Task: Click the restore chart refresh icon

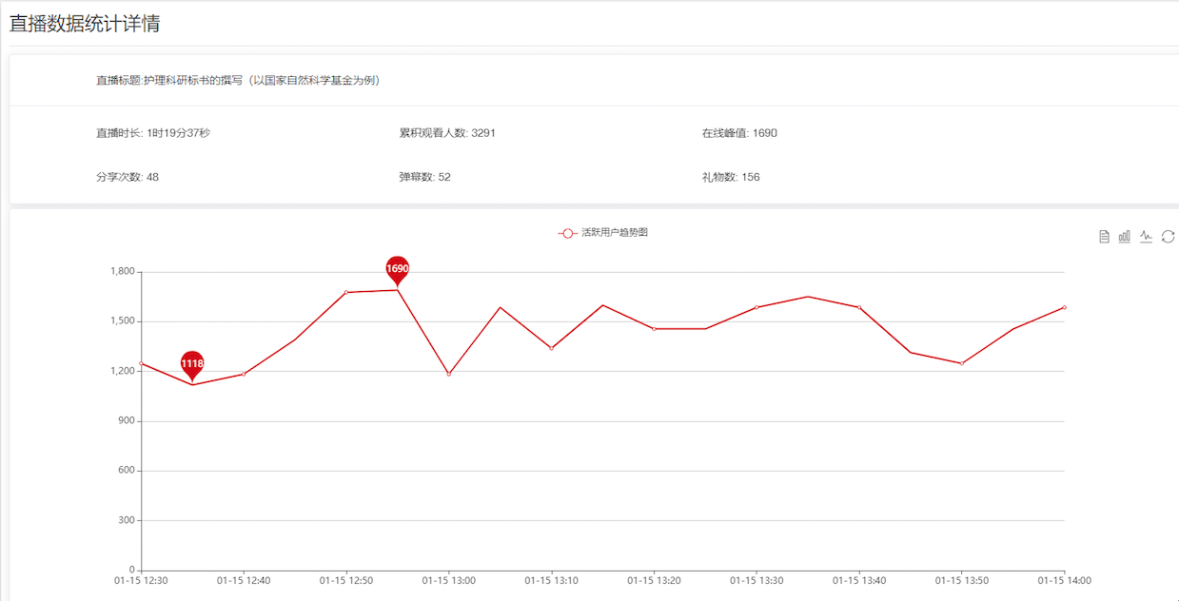Action: coord(1169,237)
